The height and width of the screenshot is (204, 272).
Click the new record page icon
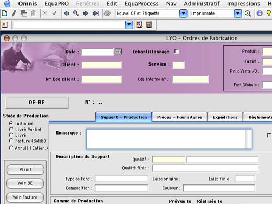pos(4,14)
